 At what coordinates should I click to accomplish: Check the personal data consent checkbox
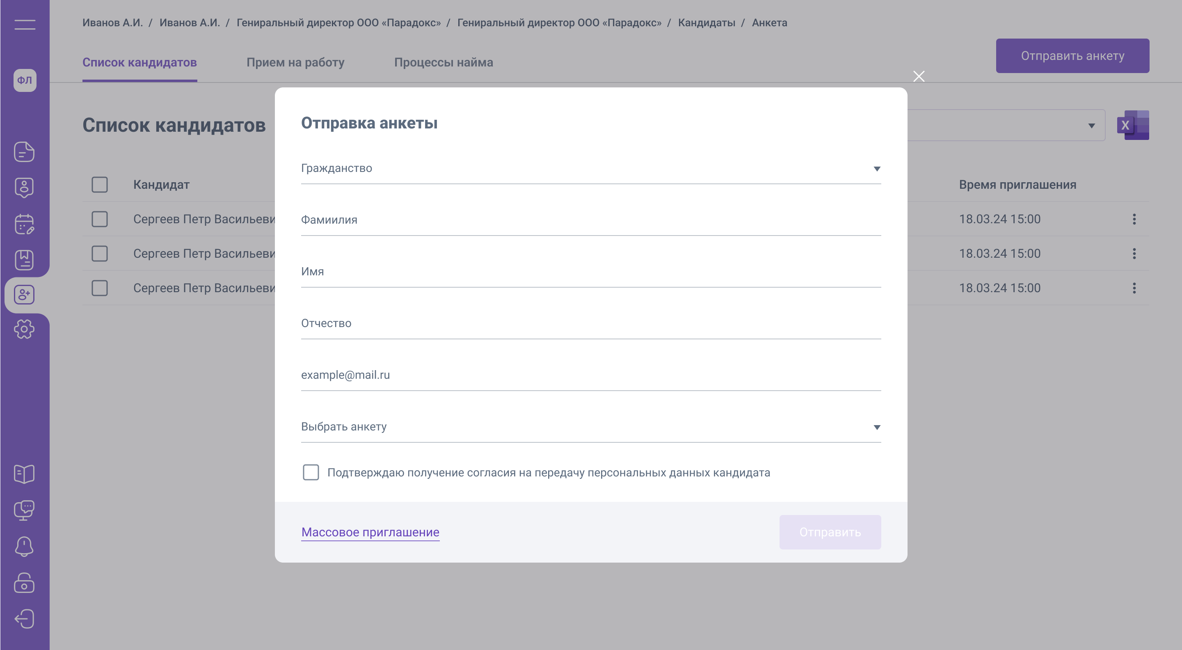coord(311,472)
